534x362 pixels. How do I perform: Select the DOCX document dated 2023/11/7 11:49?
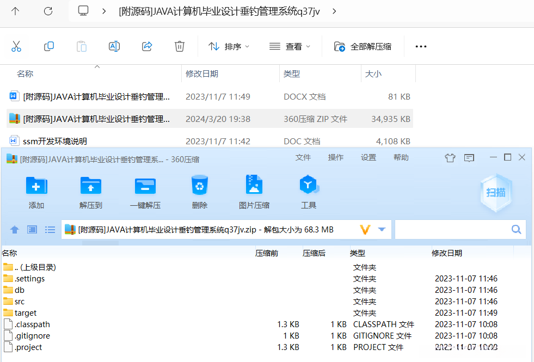pyautogui.click(x=210, y=97)
